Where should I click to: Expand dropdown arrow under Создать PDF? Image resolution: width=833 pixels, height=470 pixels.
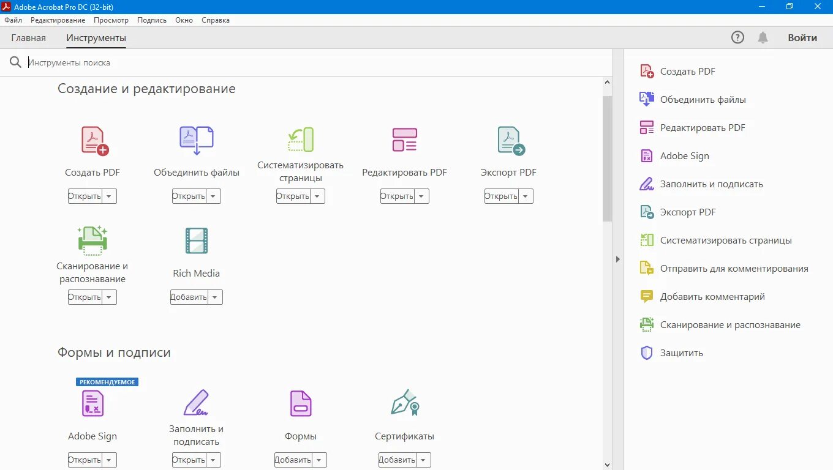(x=109, y=196)
